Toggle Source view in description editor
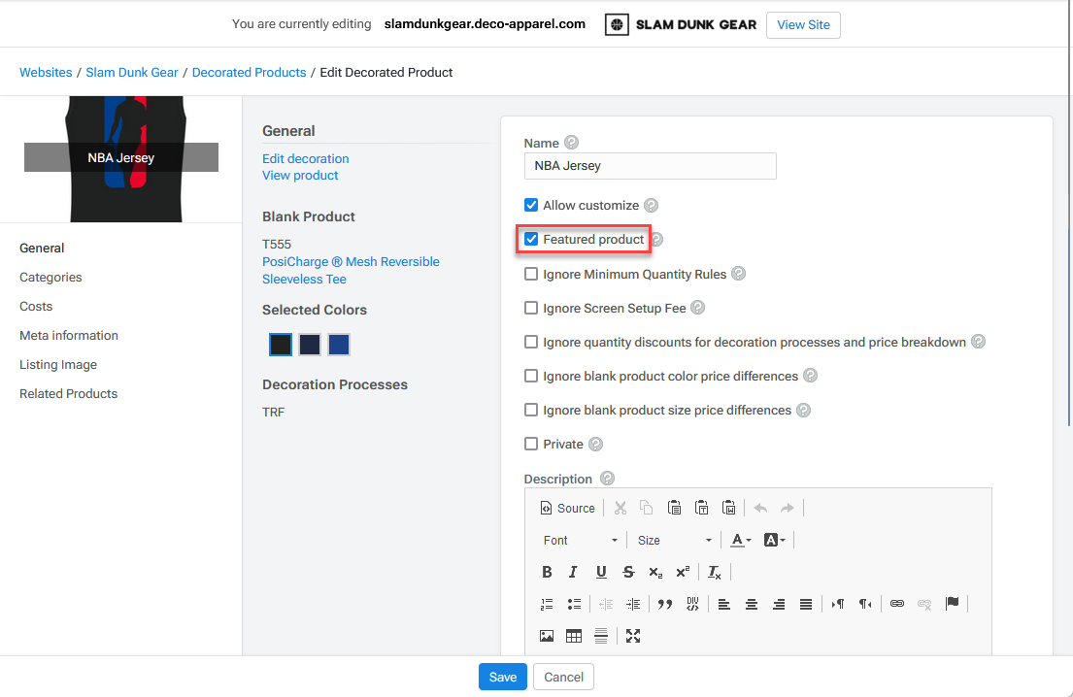Screen dimensions: 1073x697 pos(567,509)
